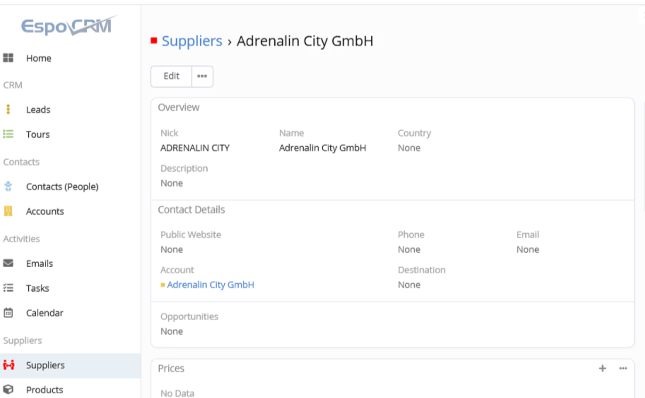Click the Name value Adrenalin City GmbH
Viewport: 645px width, 398px height.
(x=322, y=148)
